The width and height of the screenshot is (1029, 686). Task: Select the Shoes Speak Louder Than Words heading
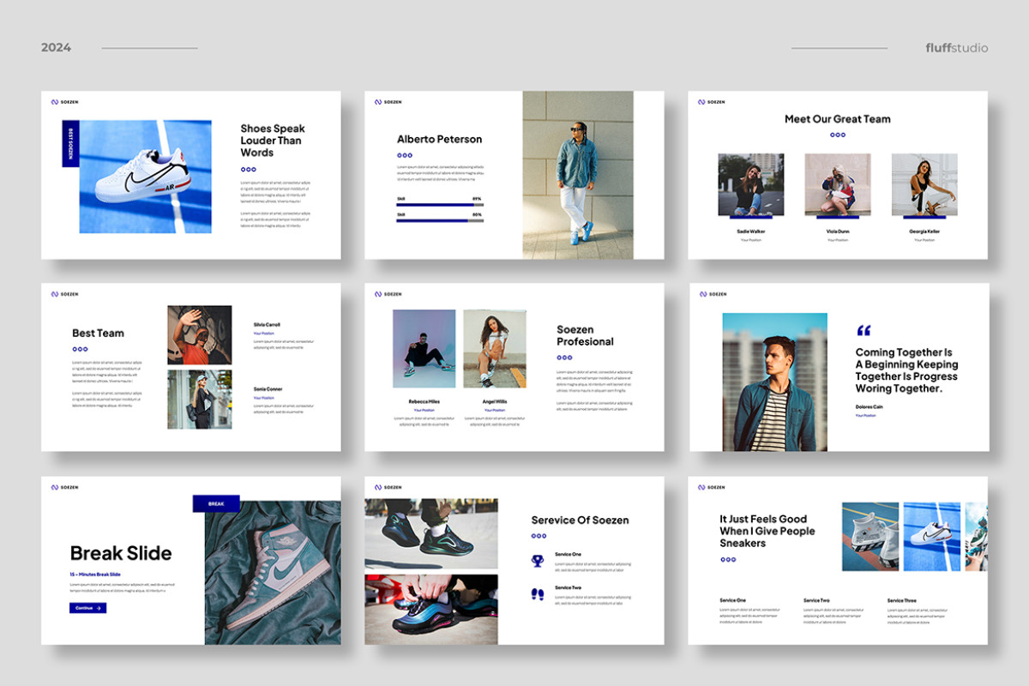coord(272,140)
